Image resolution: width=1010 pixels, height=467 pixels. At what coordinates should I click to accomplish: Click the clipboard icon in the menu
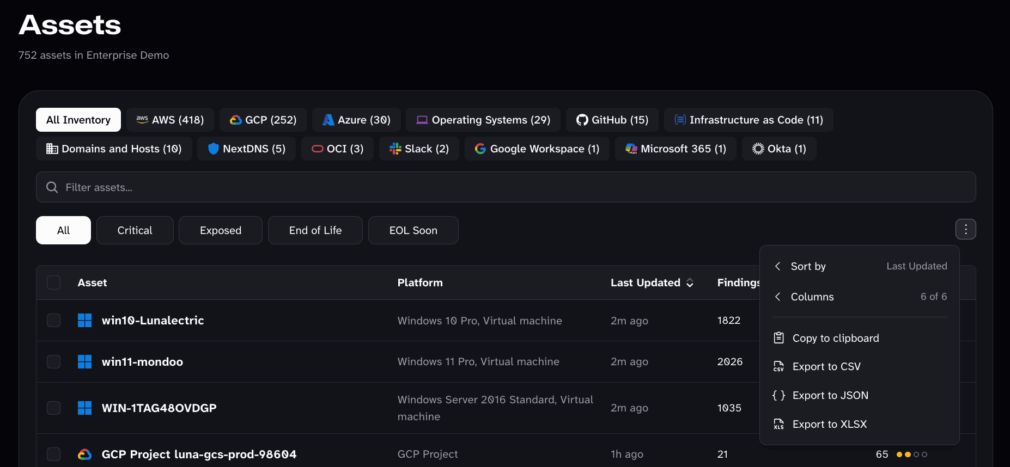pos(779,338)
